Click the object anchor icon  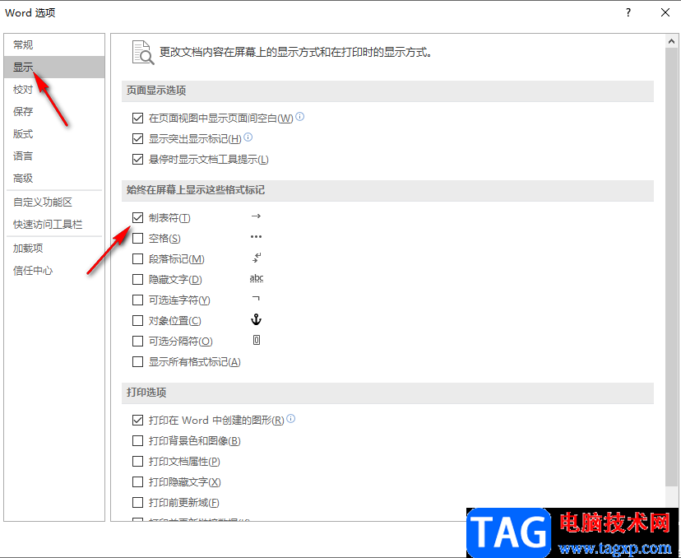[257, 320]
